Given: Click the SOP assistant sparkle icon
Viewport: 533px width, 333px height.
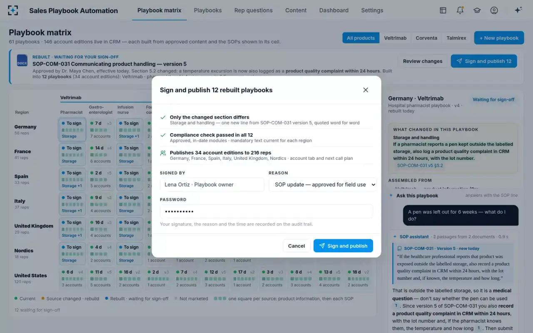Looking at the screenshot, I should pos(395,237).
